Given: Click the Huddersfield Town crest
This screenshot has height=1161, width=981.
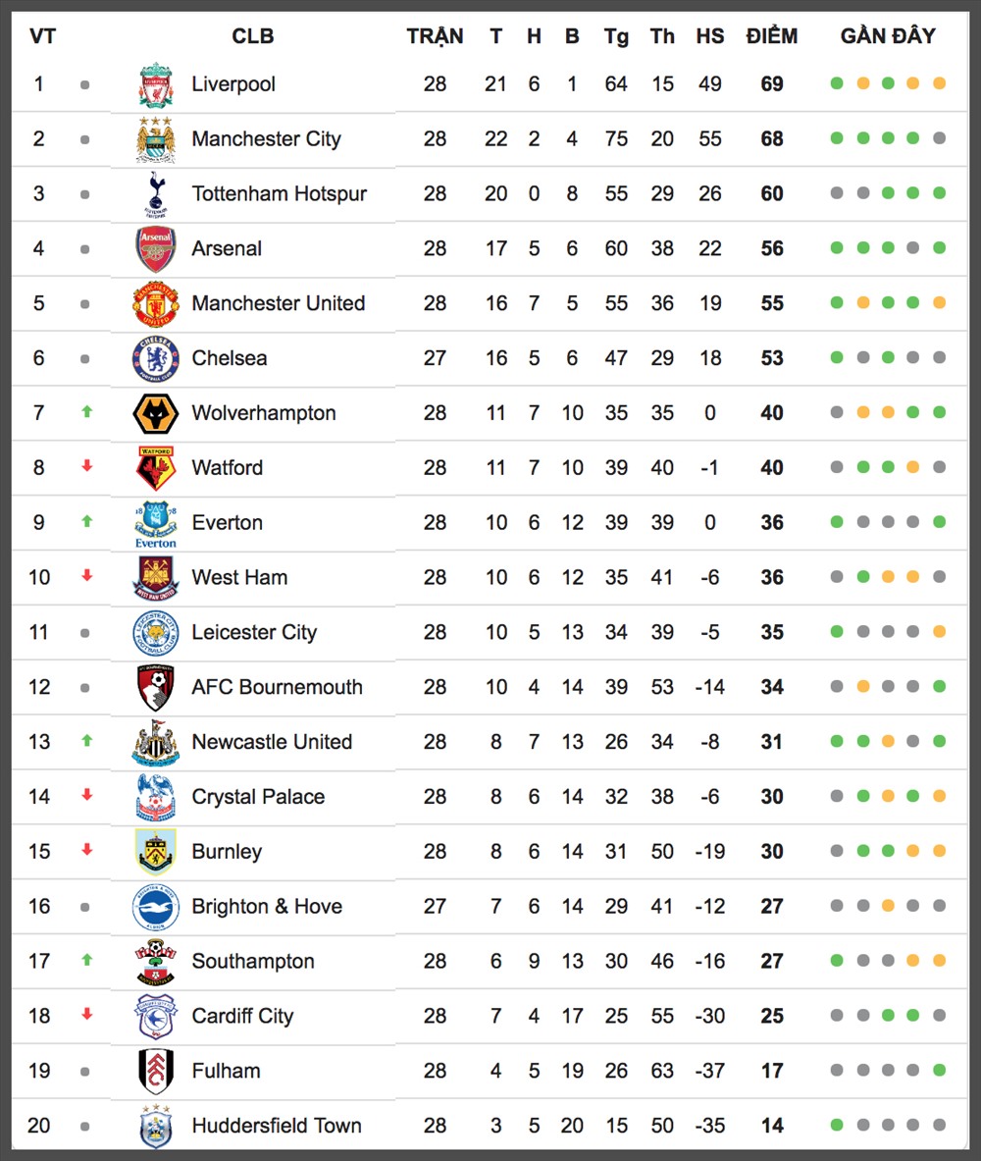Looking at the screenshot, I should coord(155,1126).
